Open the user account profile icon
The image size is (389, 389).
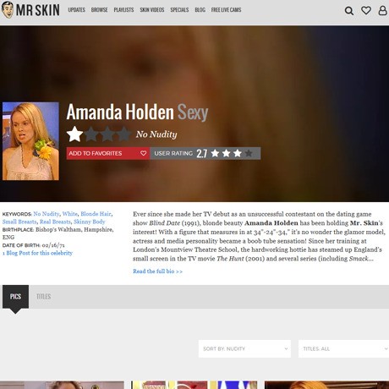pos(382,10)
